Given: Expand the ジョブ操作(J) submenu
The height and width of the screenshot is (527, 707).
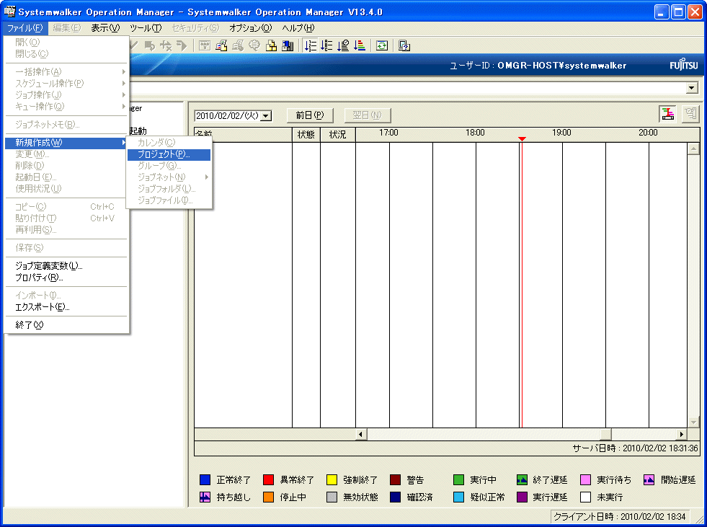Looking at the screenshot, I should click(x=67, y=94).
